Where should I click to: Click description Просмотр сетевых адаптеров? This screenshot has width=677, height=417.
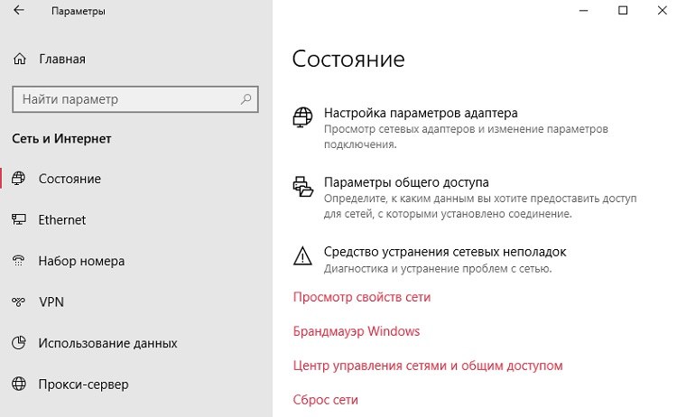tap(466, 136)
